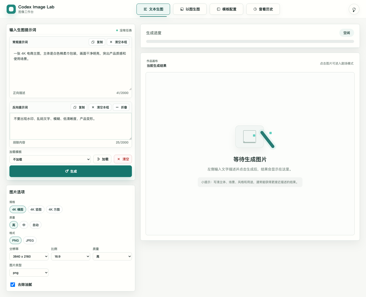The width and height of the screenshot is (366, 297).
Task: Click the list icon on 文本生图 tab
Action: (x=145, y=9)
